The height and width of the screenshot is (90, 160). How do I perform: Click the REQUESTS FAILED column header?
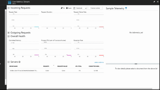coord(62,66)
